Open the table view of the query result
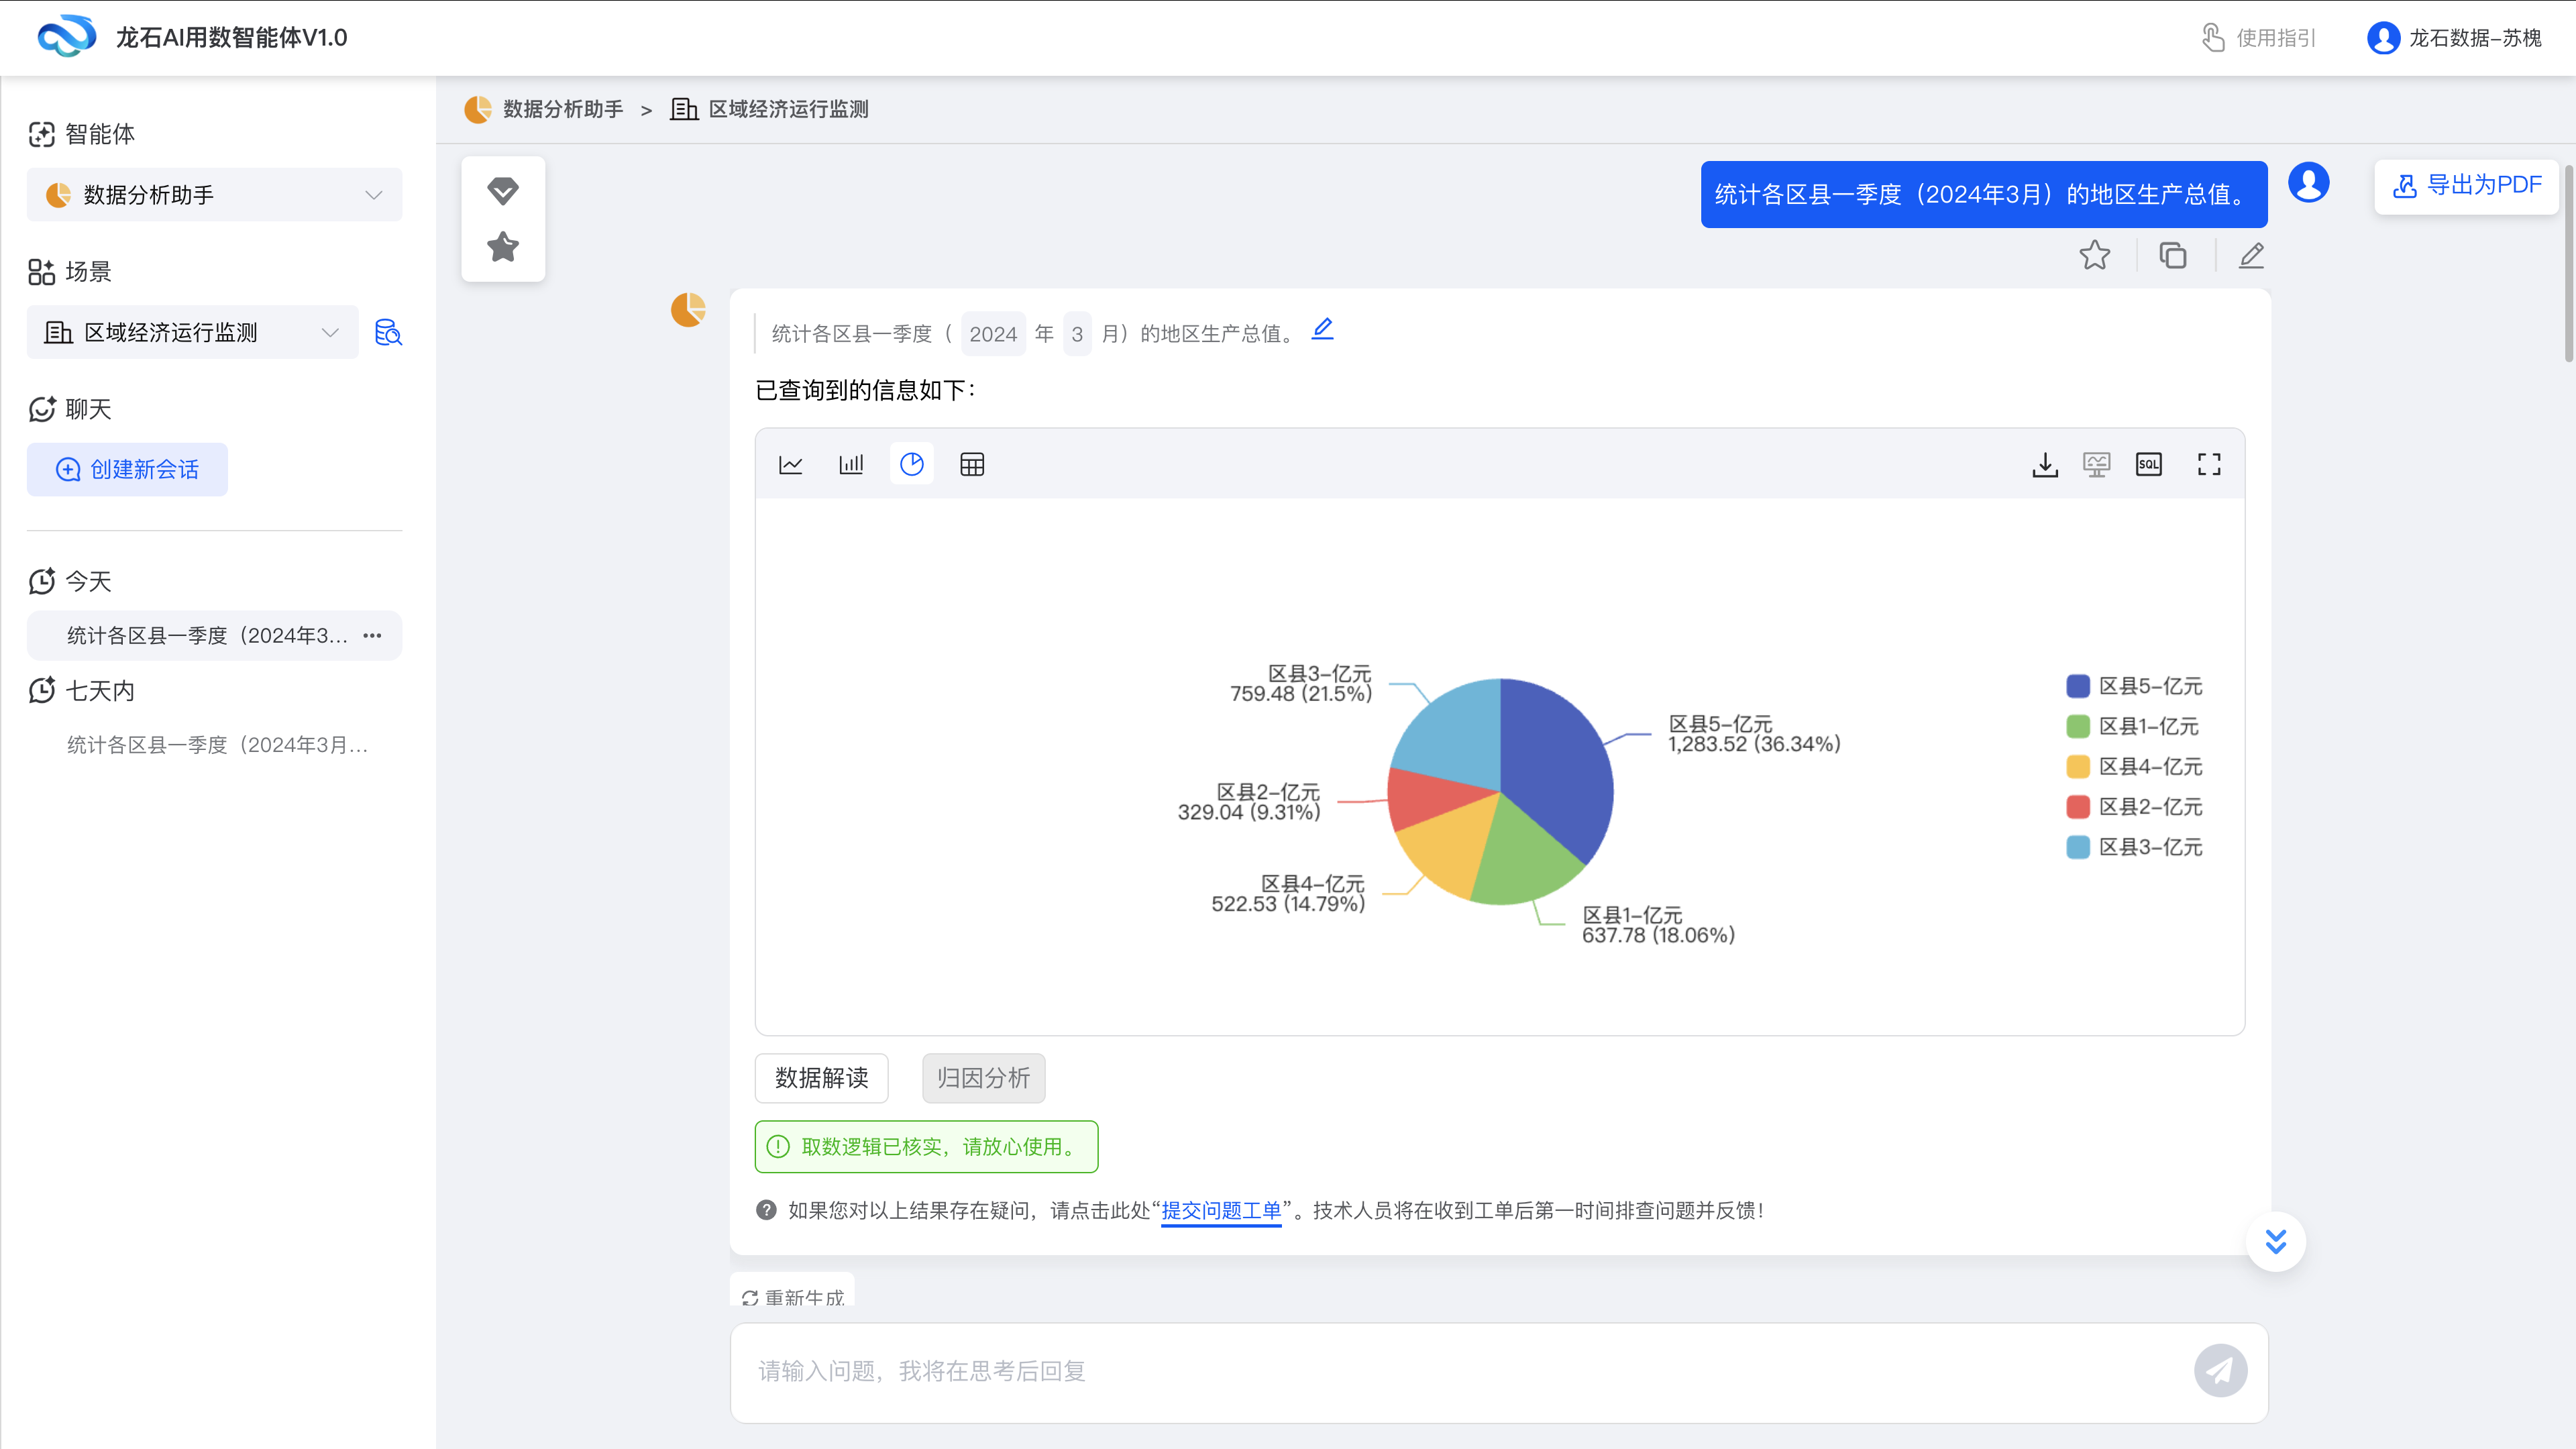This screenshot has height=1449, width=2576. [x=971, y=463]
